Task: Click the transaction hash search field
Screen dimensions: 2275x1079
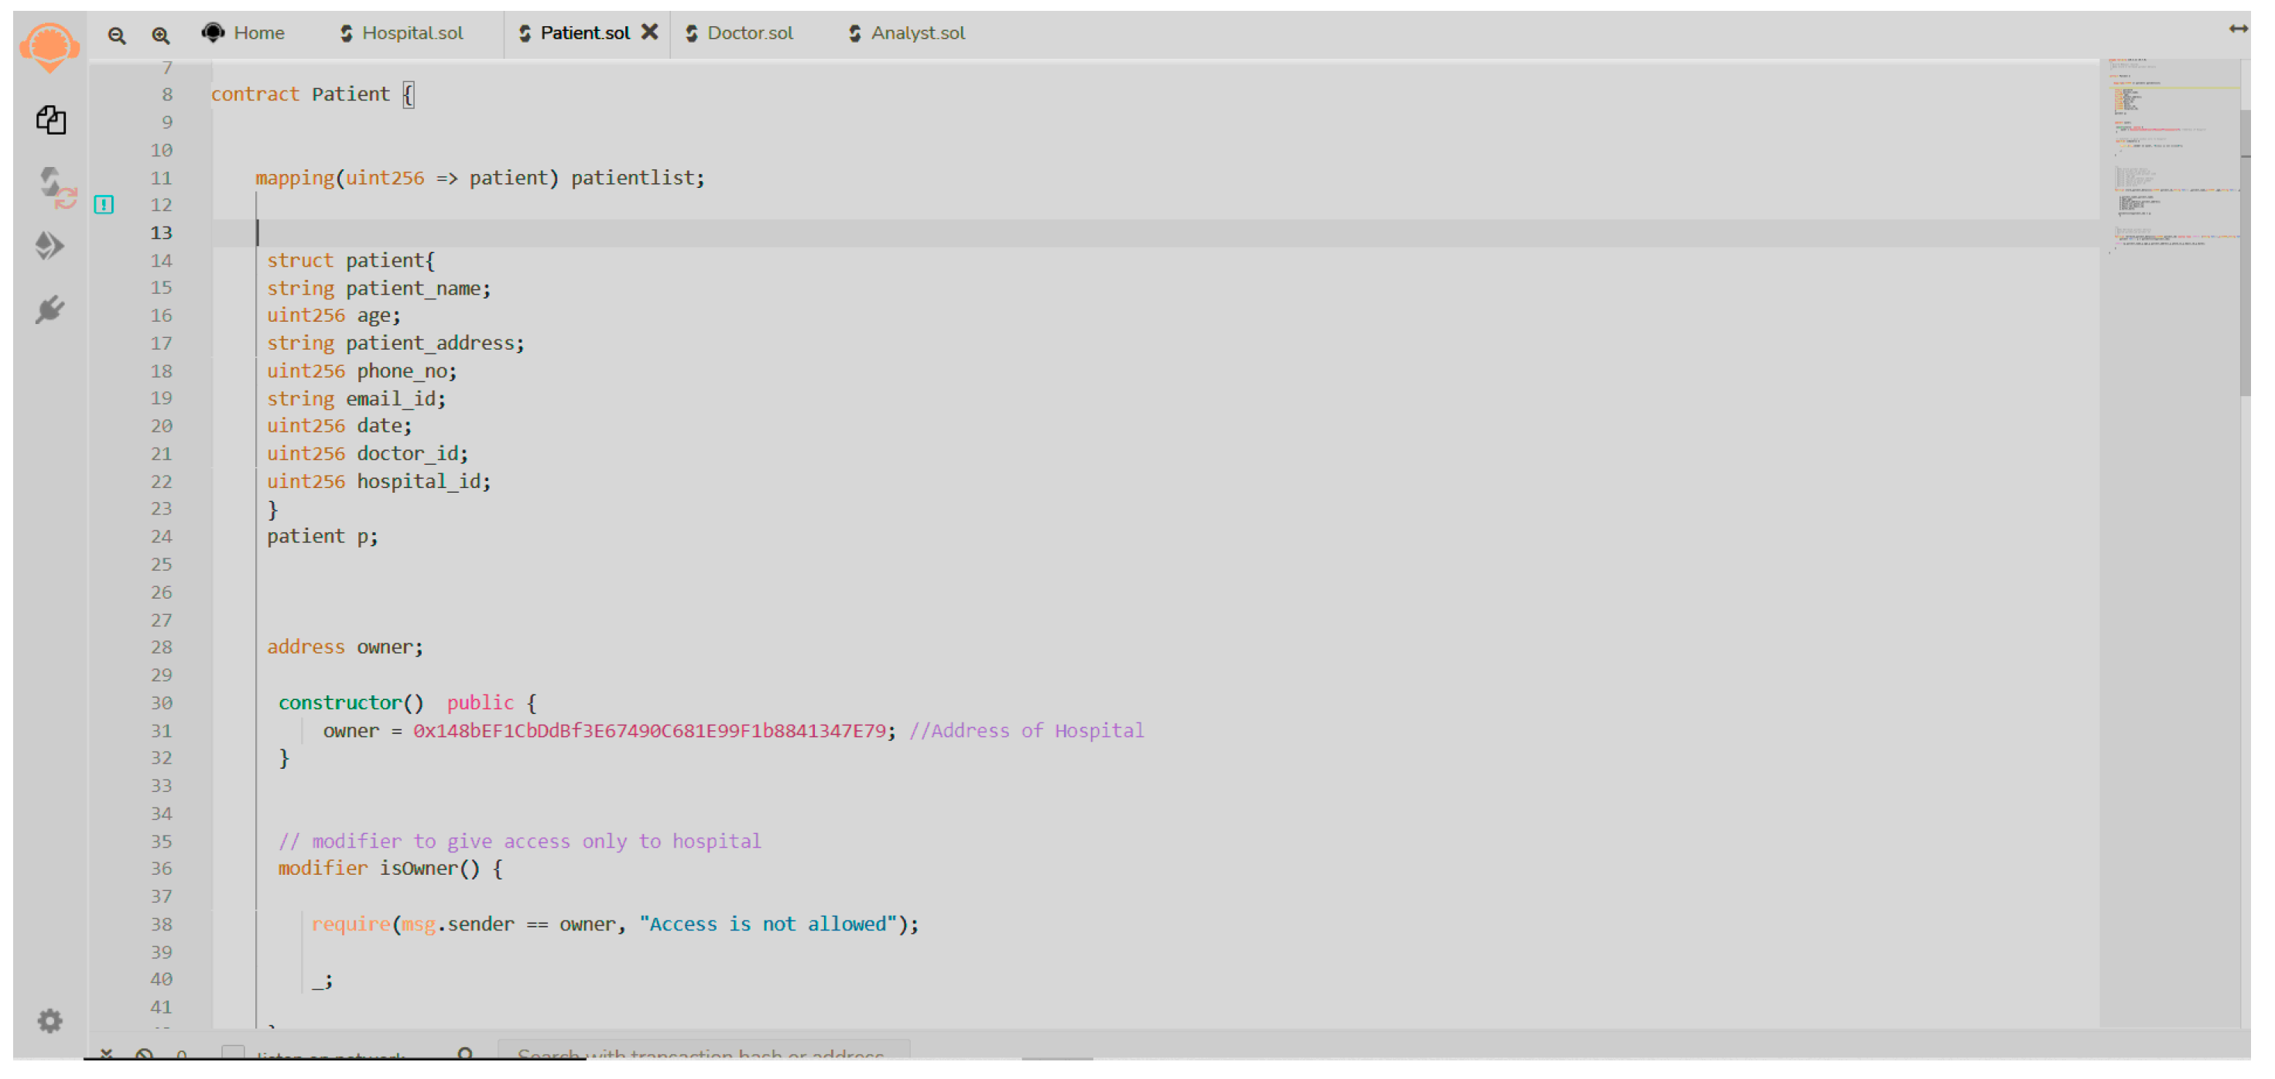Action: [703, 1053]
